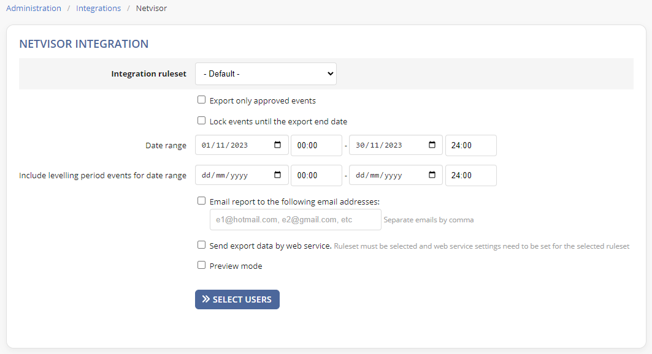Viewport: 652px width, 354px height.
Task: Open calendar icon of levelling period start date
Action: pyautogui.click(x=277, y=175)
